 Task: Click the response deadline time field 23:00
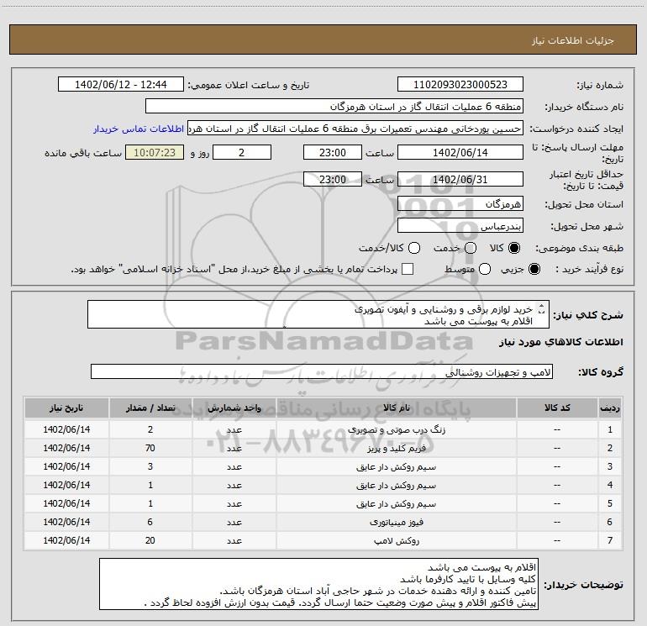tap(333, 152)
